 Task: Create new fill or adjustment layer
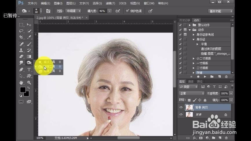tap(207, 138)
